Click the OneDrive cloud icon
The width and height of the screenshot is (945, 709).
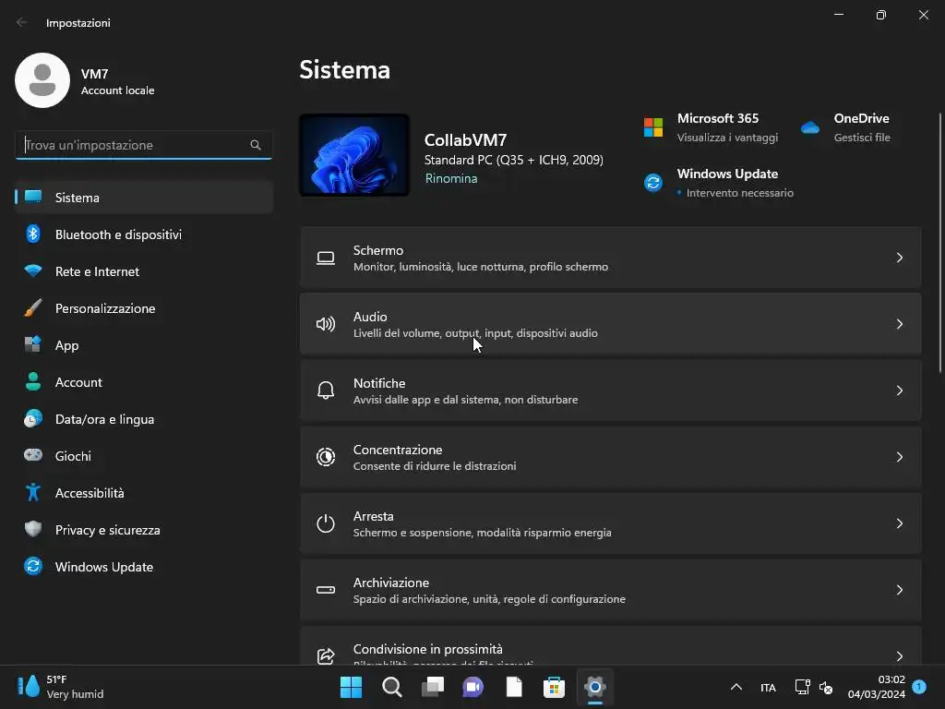[810, 127]
